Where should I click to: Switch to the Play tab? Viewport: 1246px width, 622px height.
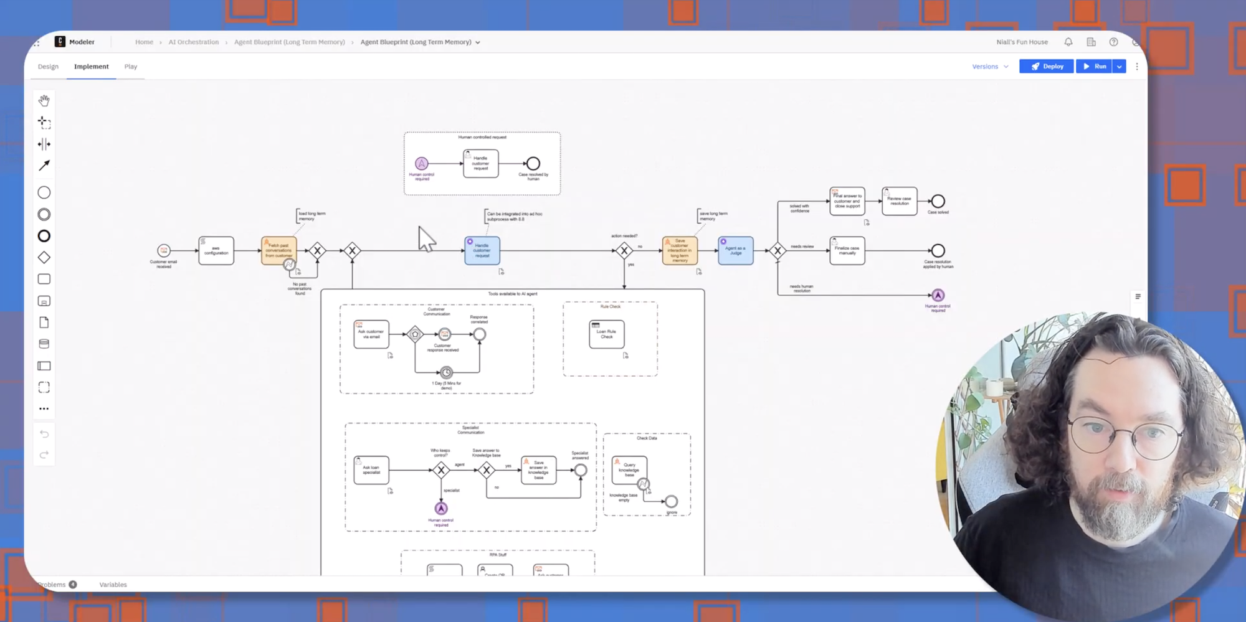pyautogui.click(x=130, y=67)
